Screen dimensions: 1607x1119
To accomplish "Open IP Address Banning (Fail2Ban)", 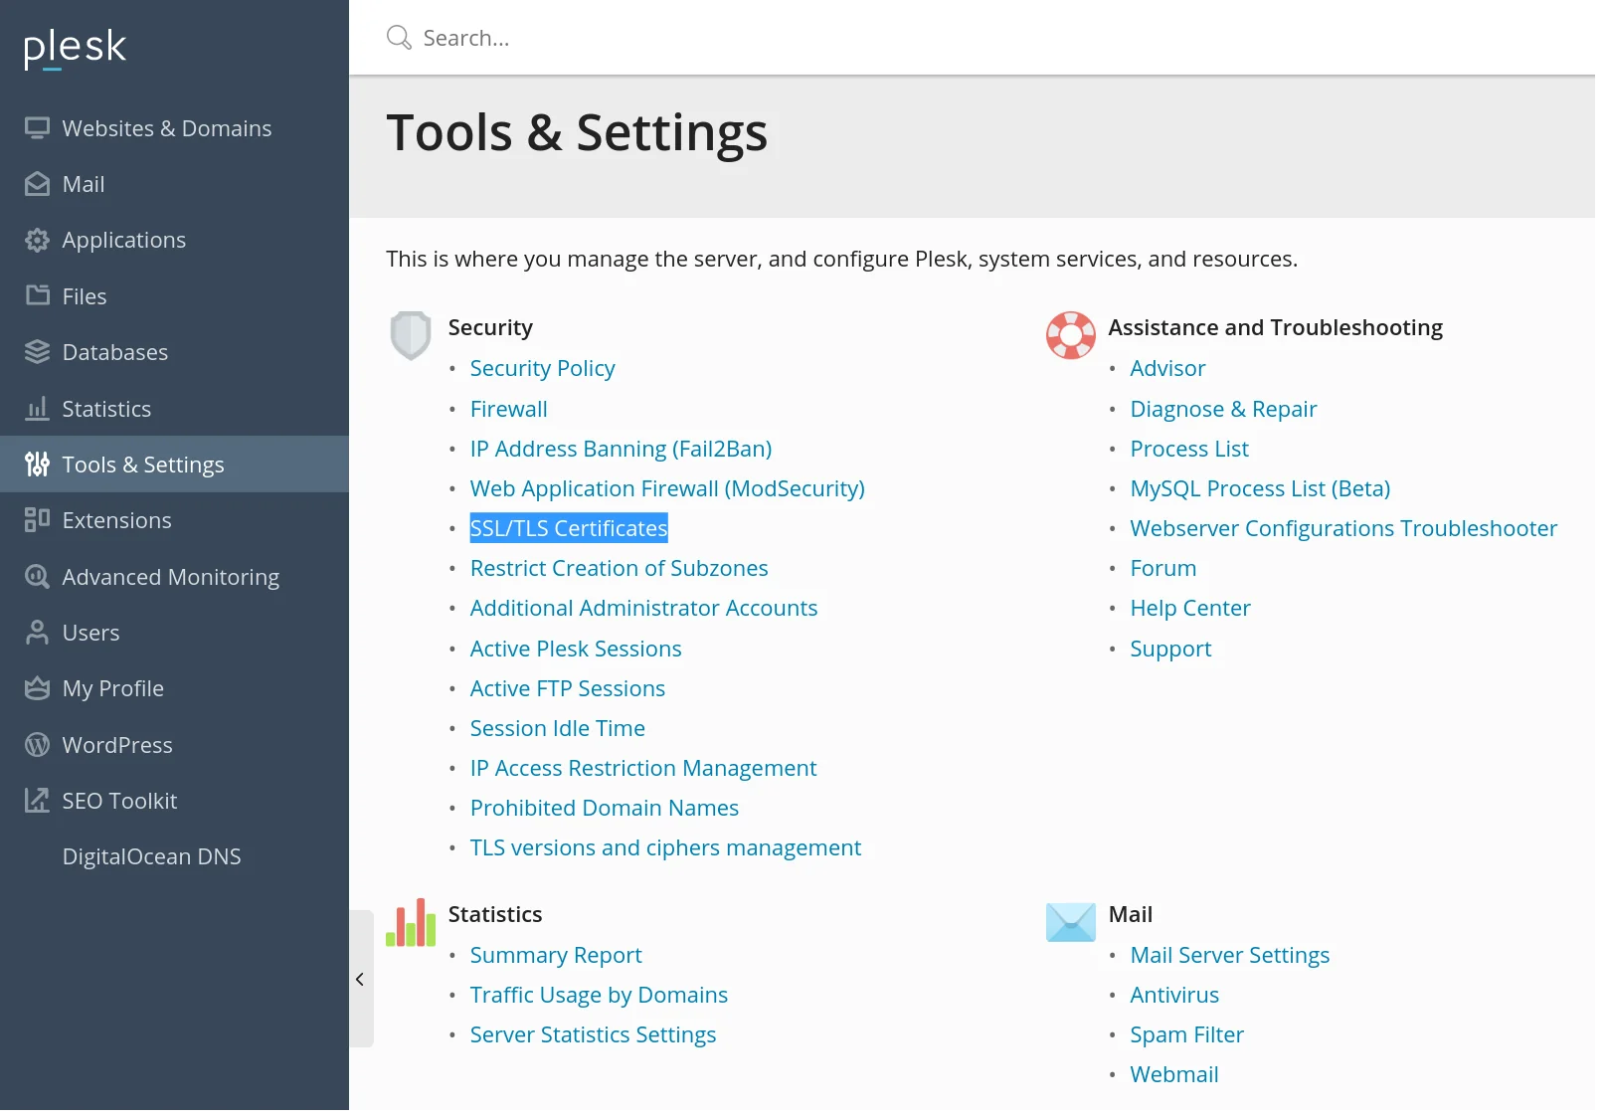I will coord(621,449).
